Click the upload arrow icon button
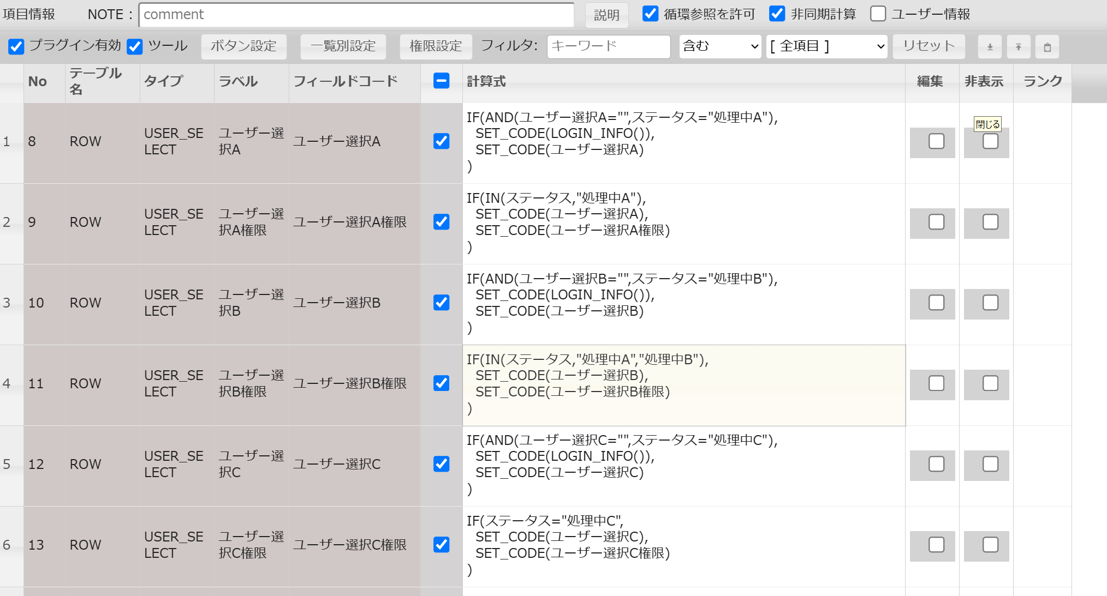The image size is (1107, 596). 1019,47
